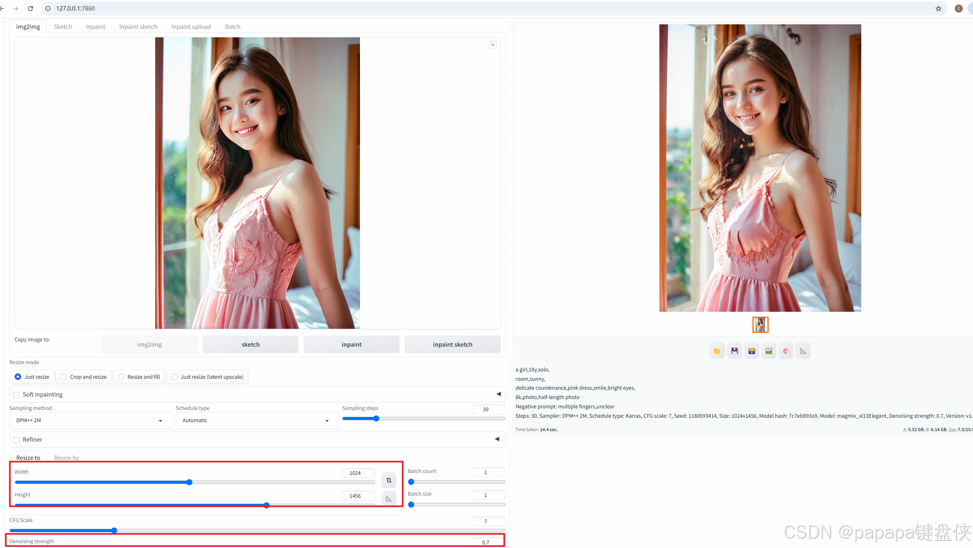This screenshot has height=548, width=973.
Task: Reload the browser page
Action: coord(30,8)
